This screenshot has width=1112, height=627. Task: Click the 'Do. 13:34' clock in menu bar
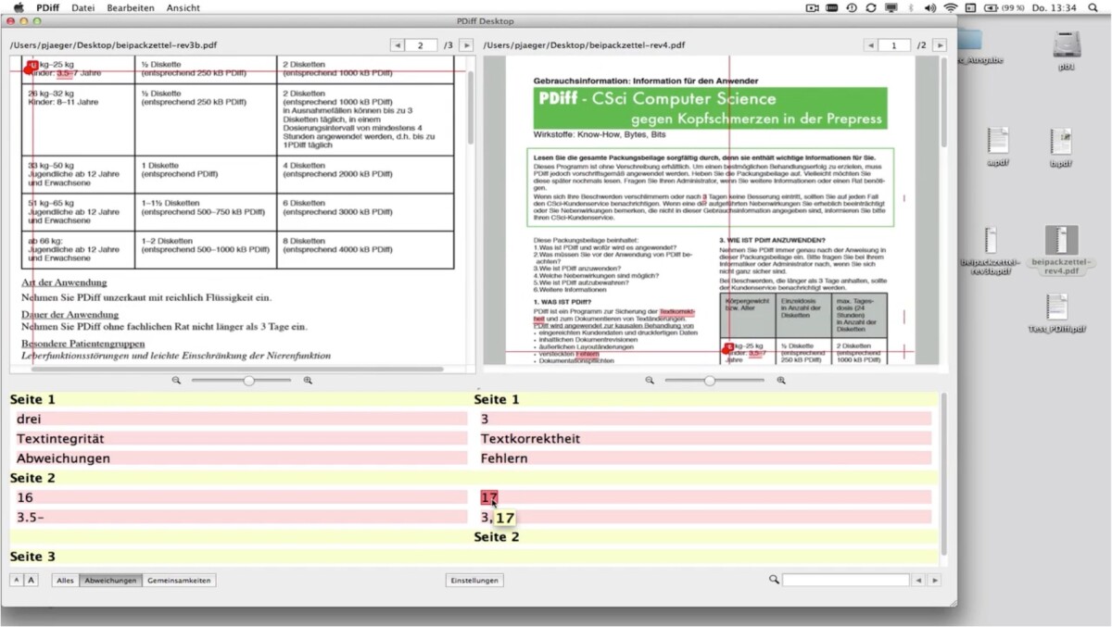pyautogui.click(x=1056, y=7)
